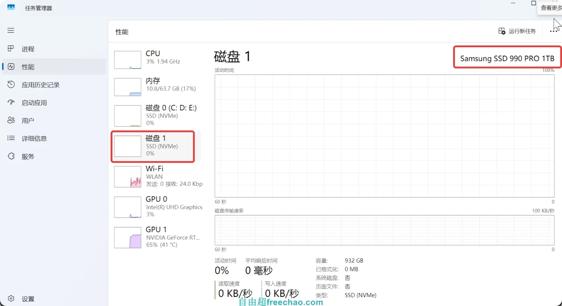Viewport: 562px width, 306px height.
Task: Click the App history clock icon
Action: click(x=11, y=84)
